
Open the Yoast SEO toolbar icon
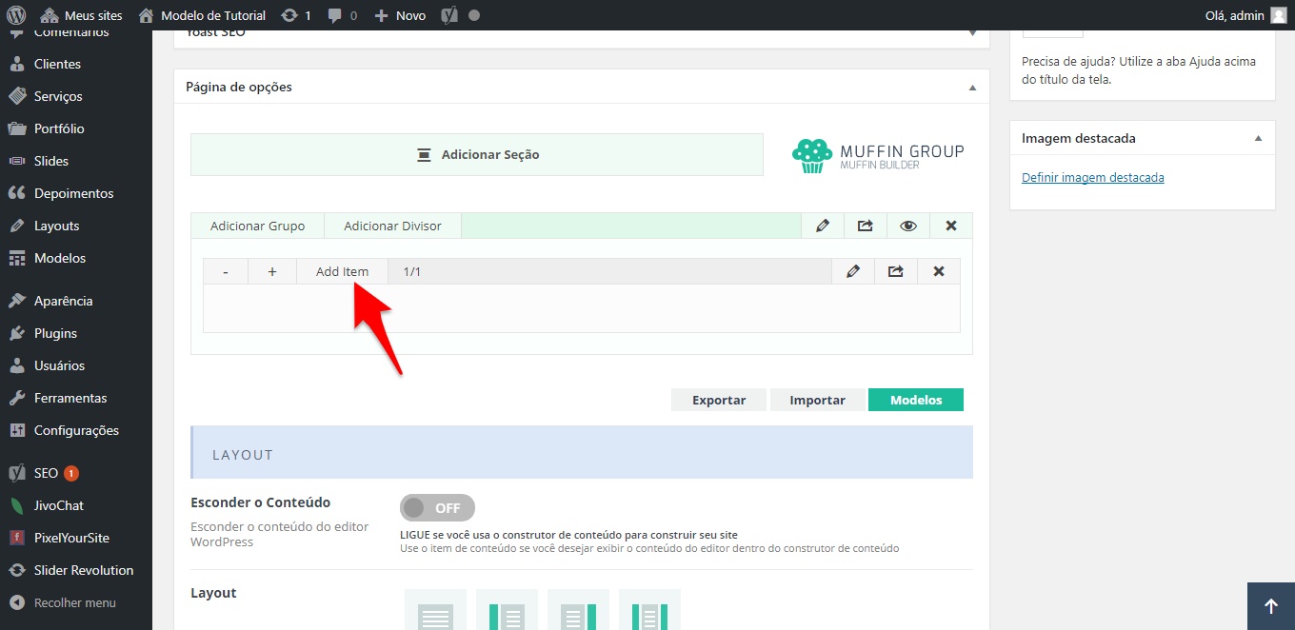[x=450, y=15]
